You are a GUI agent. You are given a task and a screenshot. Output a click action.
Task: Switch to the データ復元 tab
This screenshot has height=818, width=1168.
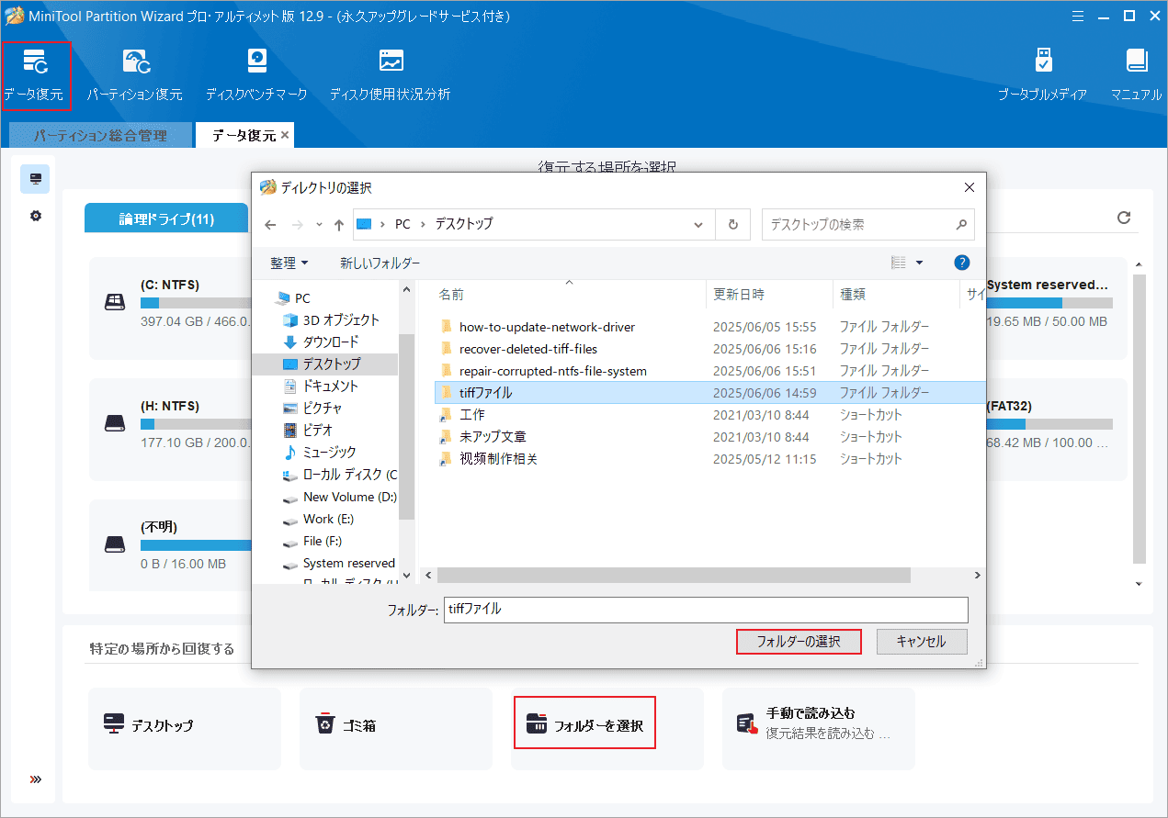coord(237,135)
